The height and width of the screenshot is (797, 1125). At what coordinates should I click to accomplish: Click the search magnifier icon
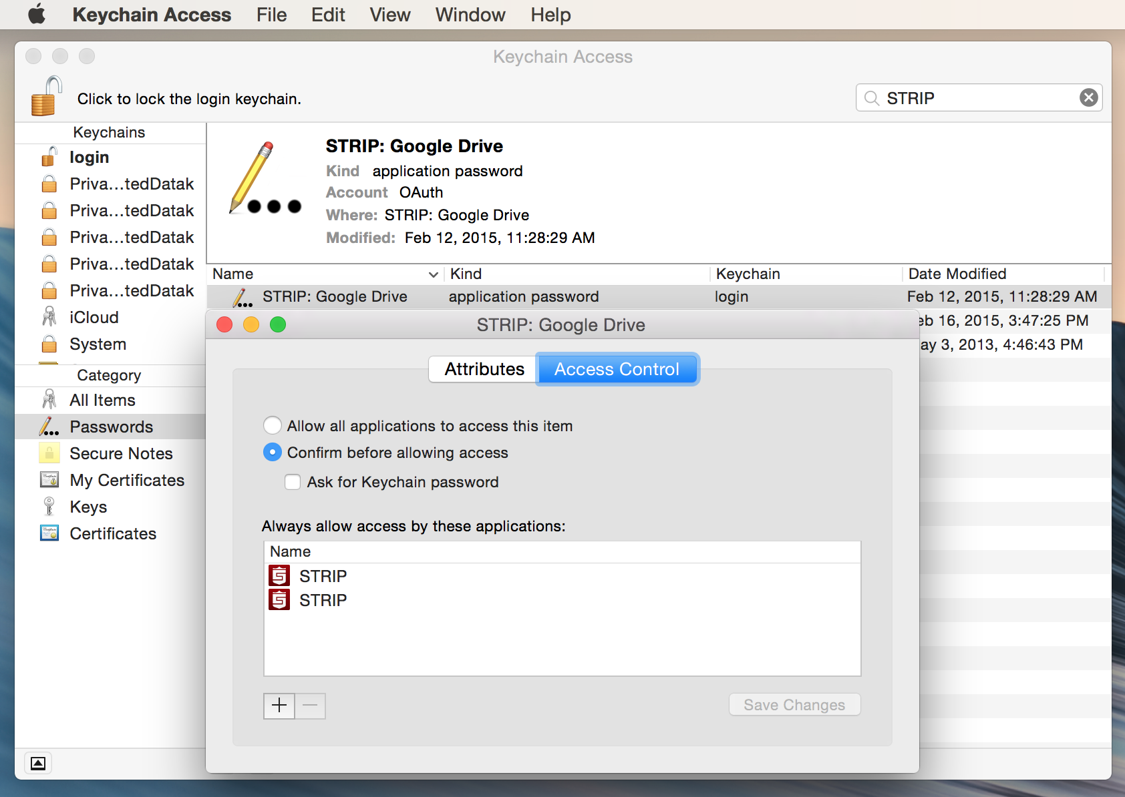pyautogui.click(x=871, y=98)
